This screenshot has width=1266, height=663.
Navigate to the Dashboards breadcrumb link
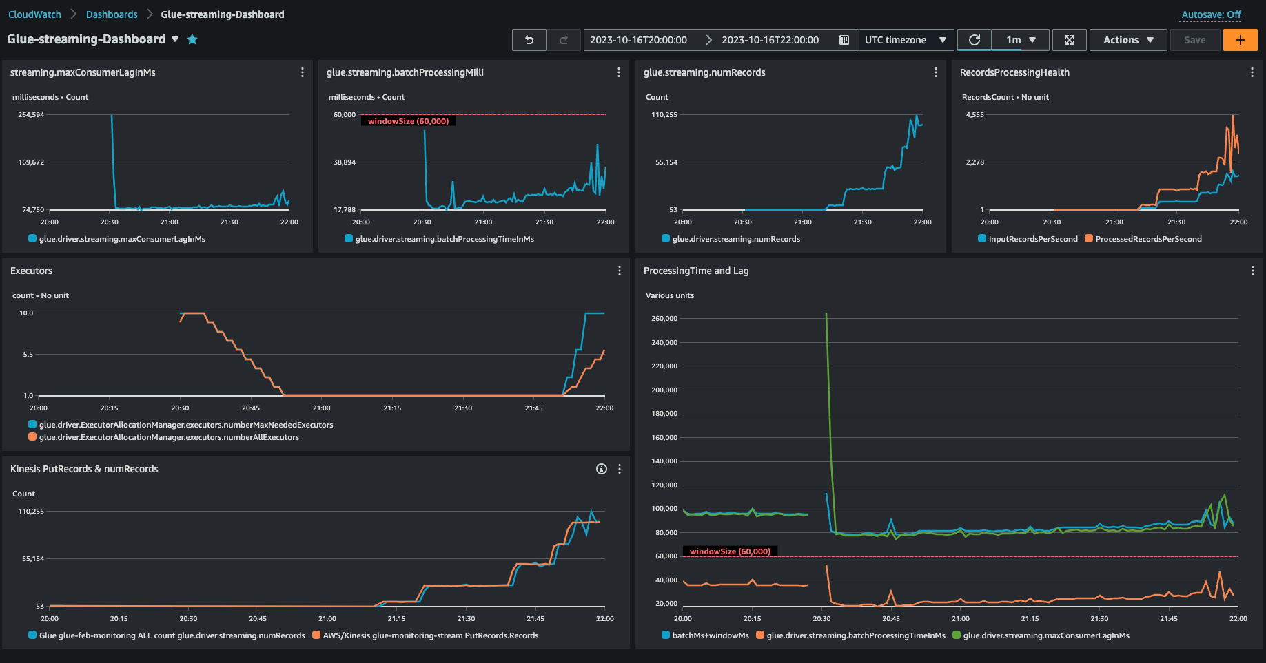click(112, 14)
